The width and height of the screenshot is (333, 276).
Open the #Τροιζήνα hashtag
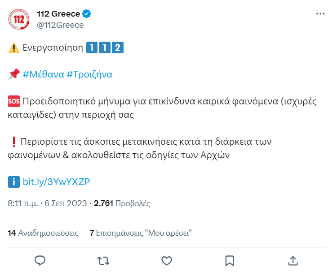tap(89, 74)
